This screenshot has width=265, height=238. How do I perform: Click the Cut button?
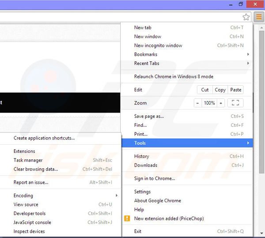205,90
